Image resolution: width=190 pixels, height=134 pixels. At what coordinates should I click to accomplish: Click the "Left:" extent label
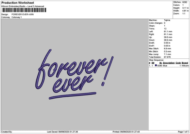coord(151,32)
